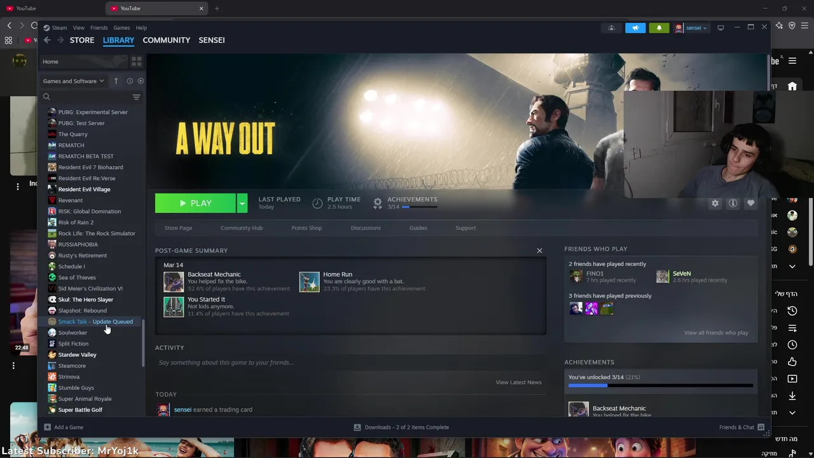Select Stardew Valley in library list
The width and height of the screenshot is (814, 458).
(78, 354)
